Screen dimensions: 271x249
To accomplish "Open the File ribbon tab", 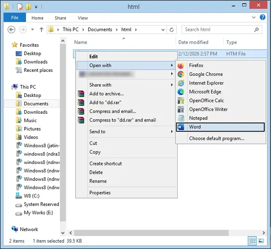I will (x=15, y=18).
